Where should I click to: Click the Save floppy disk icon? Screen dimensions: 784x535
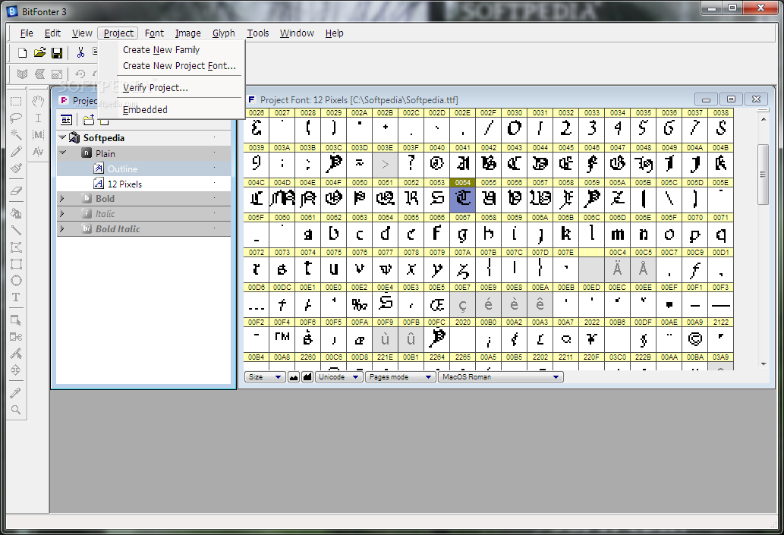pos(57,52)
